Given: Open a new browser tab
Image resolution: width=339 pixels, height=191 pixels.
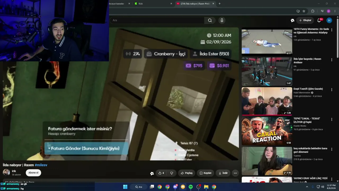Looking at the screenshot, I should 220,3.
